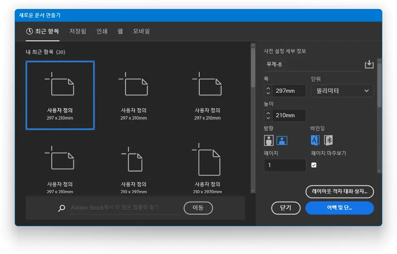Select the portrait orientation icon
This screenshot has height=254, width=397.
coord(269,140)
